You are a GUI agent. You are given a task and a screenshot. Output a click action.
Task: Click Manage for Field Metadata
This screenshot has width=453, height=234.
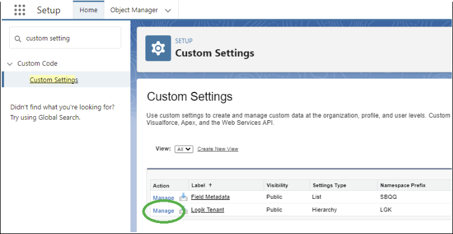point(163,198)
